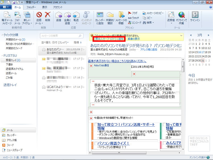Select the はじめてみよう Hotmail チーム message
The height and width of the screenshot is (160, 213).
[62, 88]
